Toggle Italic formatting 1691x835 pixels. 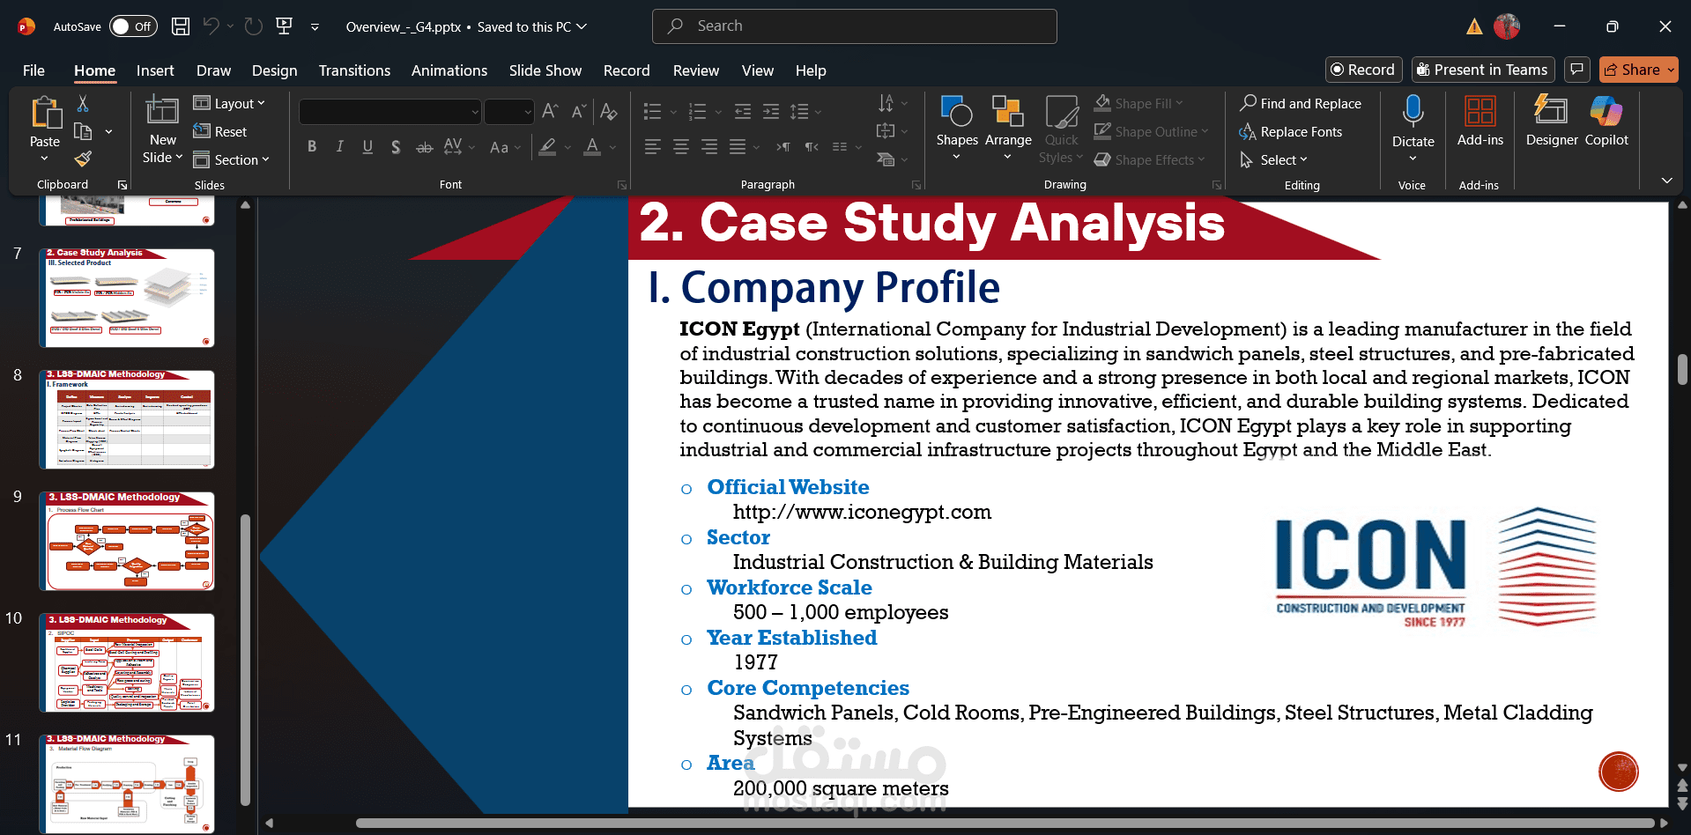[x=339, y=147]
